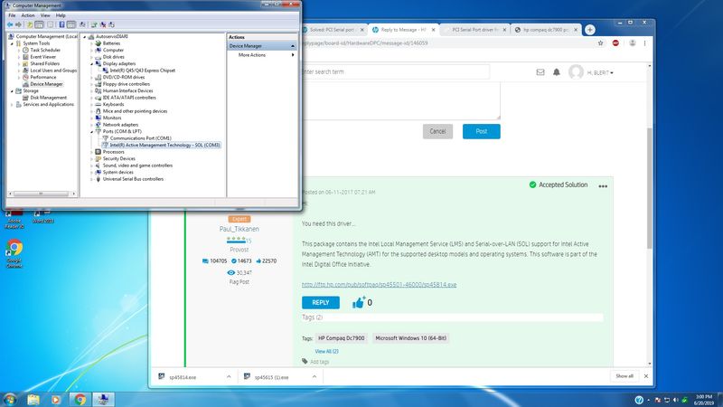723x407 pixels.
Task: Open the More Actions submenu arrow
Action: coord(293,55)
